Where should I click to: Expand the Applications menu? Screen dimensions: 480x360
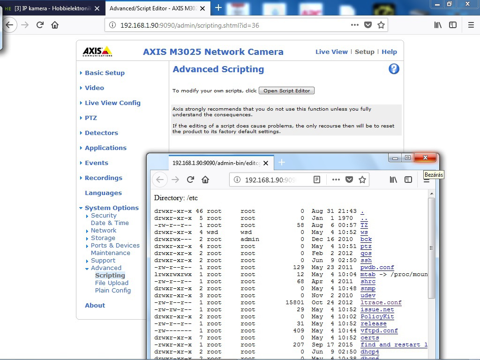coord(105,148)
